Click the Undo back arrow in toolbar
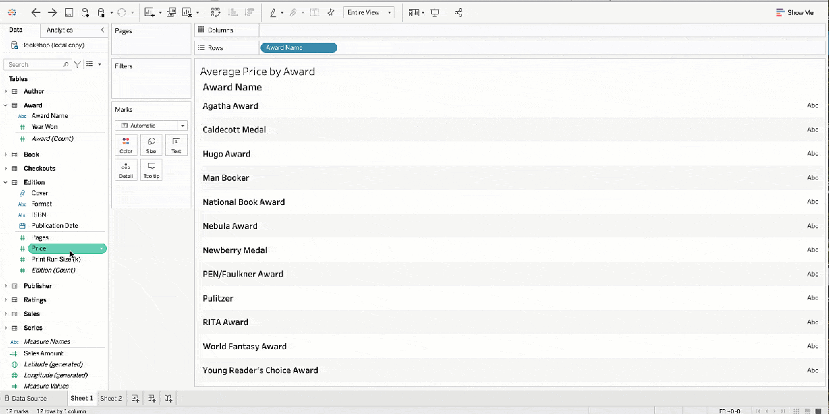Viewport: 829px width, 414px height. click(36, 12)
